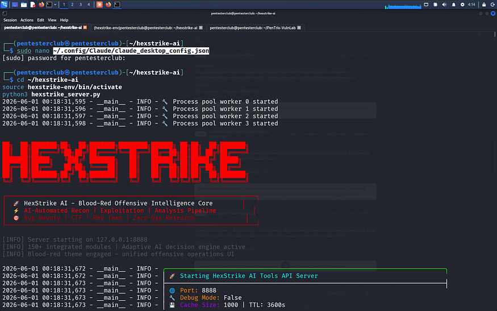
Task: Open the file manager from the panel
Action: tap(24, 5)
